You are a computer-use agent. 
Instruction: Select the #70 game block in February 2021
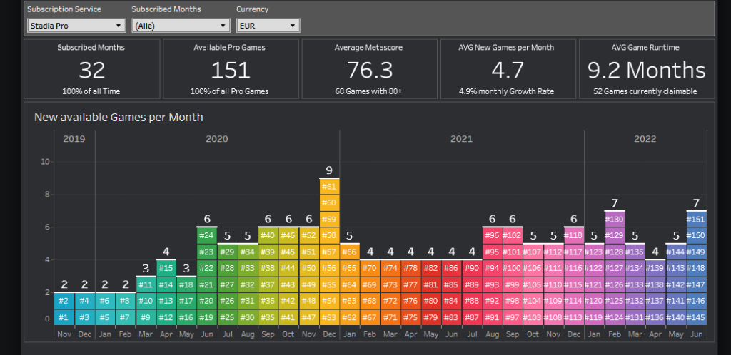[370, 268]
